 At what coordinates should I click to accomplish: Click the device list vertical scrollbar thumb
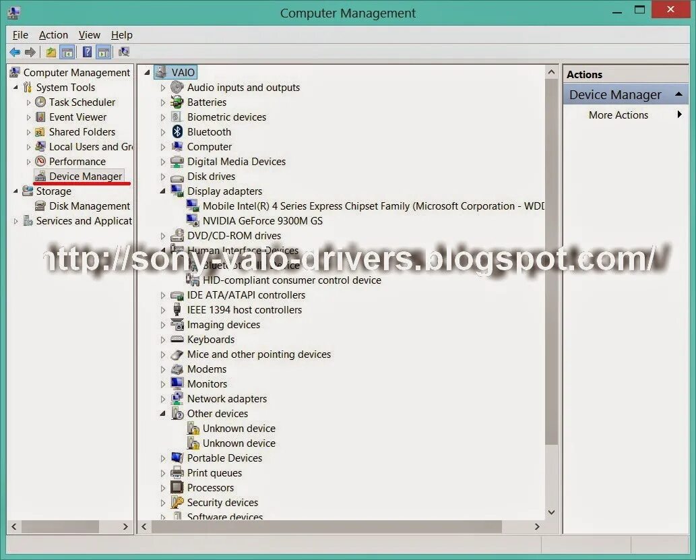click(x=551, y=261)
